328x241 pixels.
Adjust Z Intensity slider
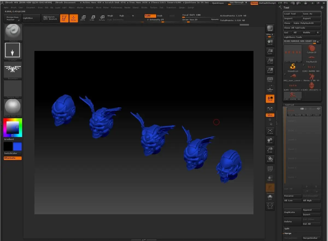[x=162, y=20]
